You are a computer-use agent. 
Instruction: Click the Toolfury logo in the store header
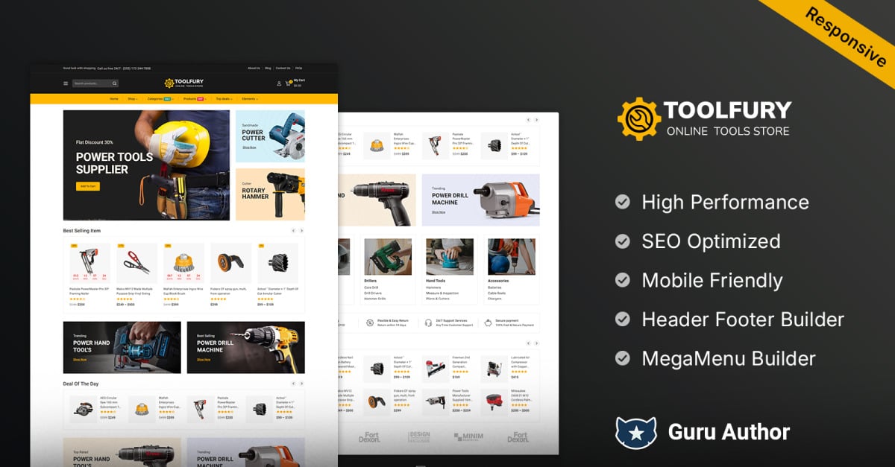183,83
